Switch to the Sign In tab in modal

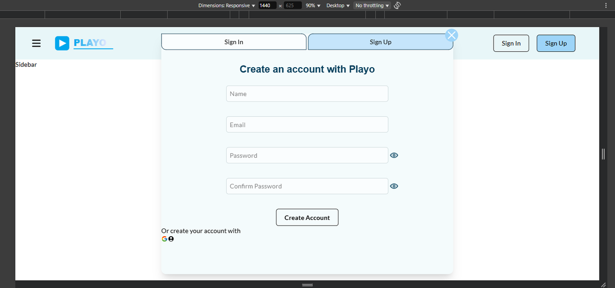click(x=234, y=42)
